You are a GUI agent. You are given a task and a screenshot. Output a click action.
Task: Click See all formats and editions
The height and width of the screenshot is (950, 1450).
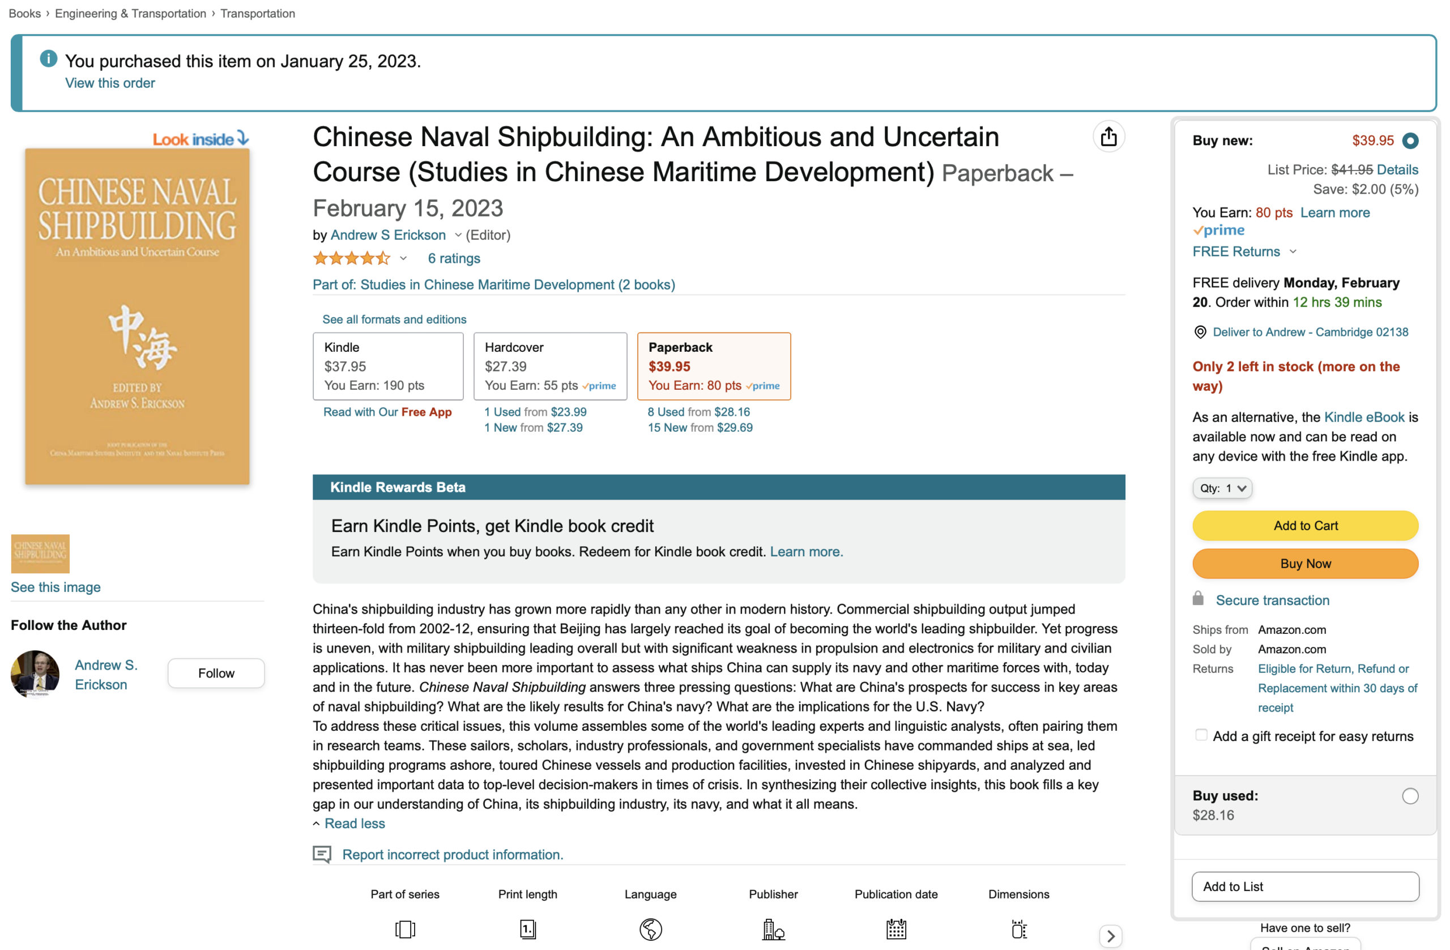(394, 319)
